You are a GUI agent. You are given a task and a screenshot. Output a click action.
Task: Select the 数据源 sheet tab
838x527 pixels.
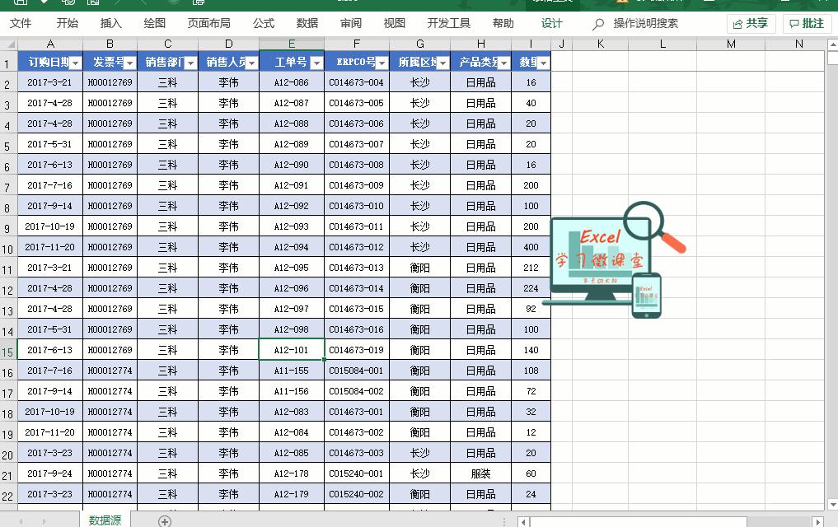click(105, 520)
